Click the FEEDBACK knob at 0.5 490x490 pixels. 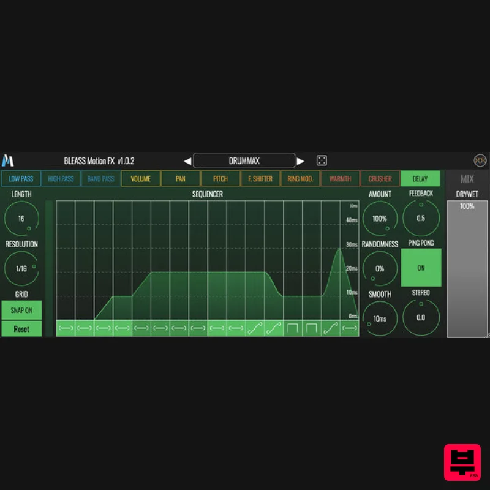pyautogui.click(x=421, y=218)
